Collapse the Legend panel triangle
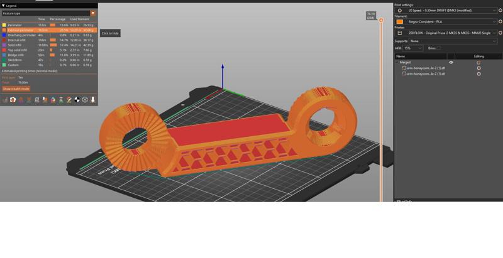Screen dimensions: 503x258 [x=3, y=6]
